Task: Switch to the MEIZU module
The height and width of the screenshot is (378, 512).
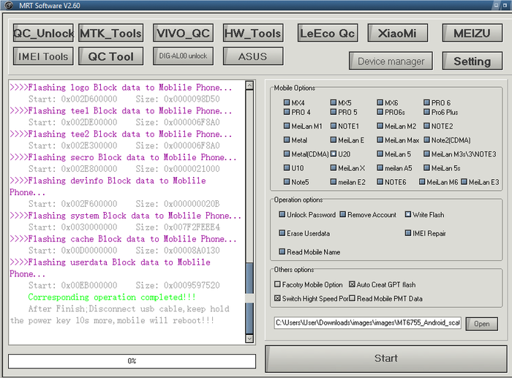Action: click(x=472, y=33)
